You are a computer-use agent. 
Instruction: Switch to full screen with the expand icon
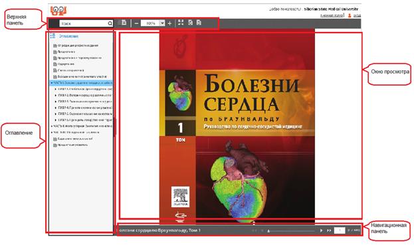tap(181, 23)
